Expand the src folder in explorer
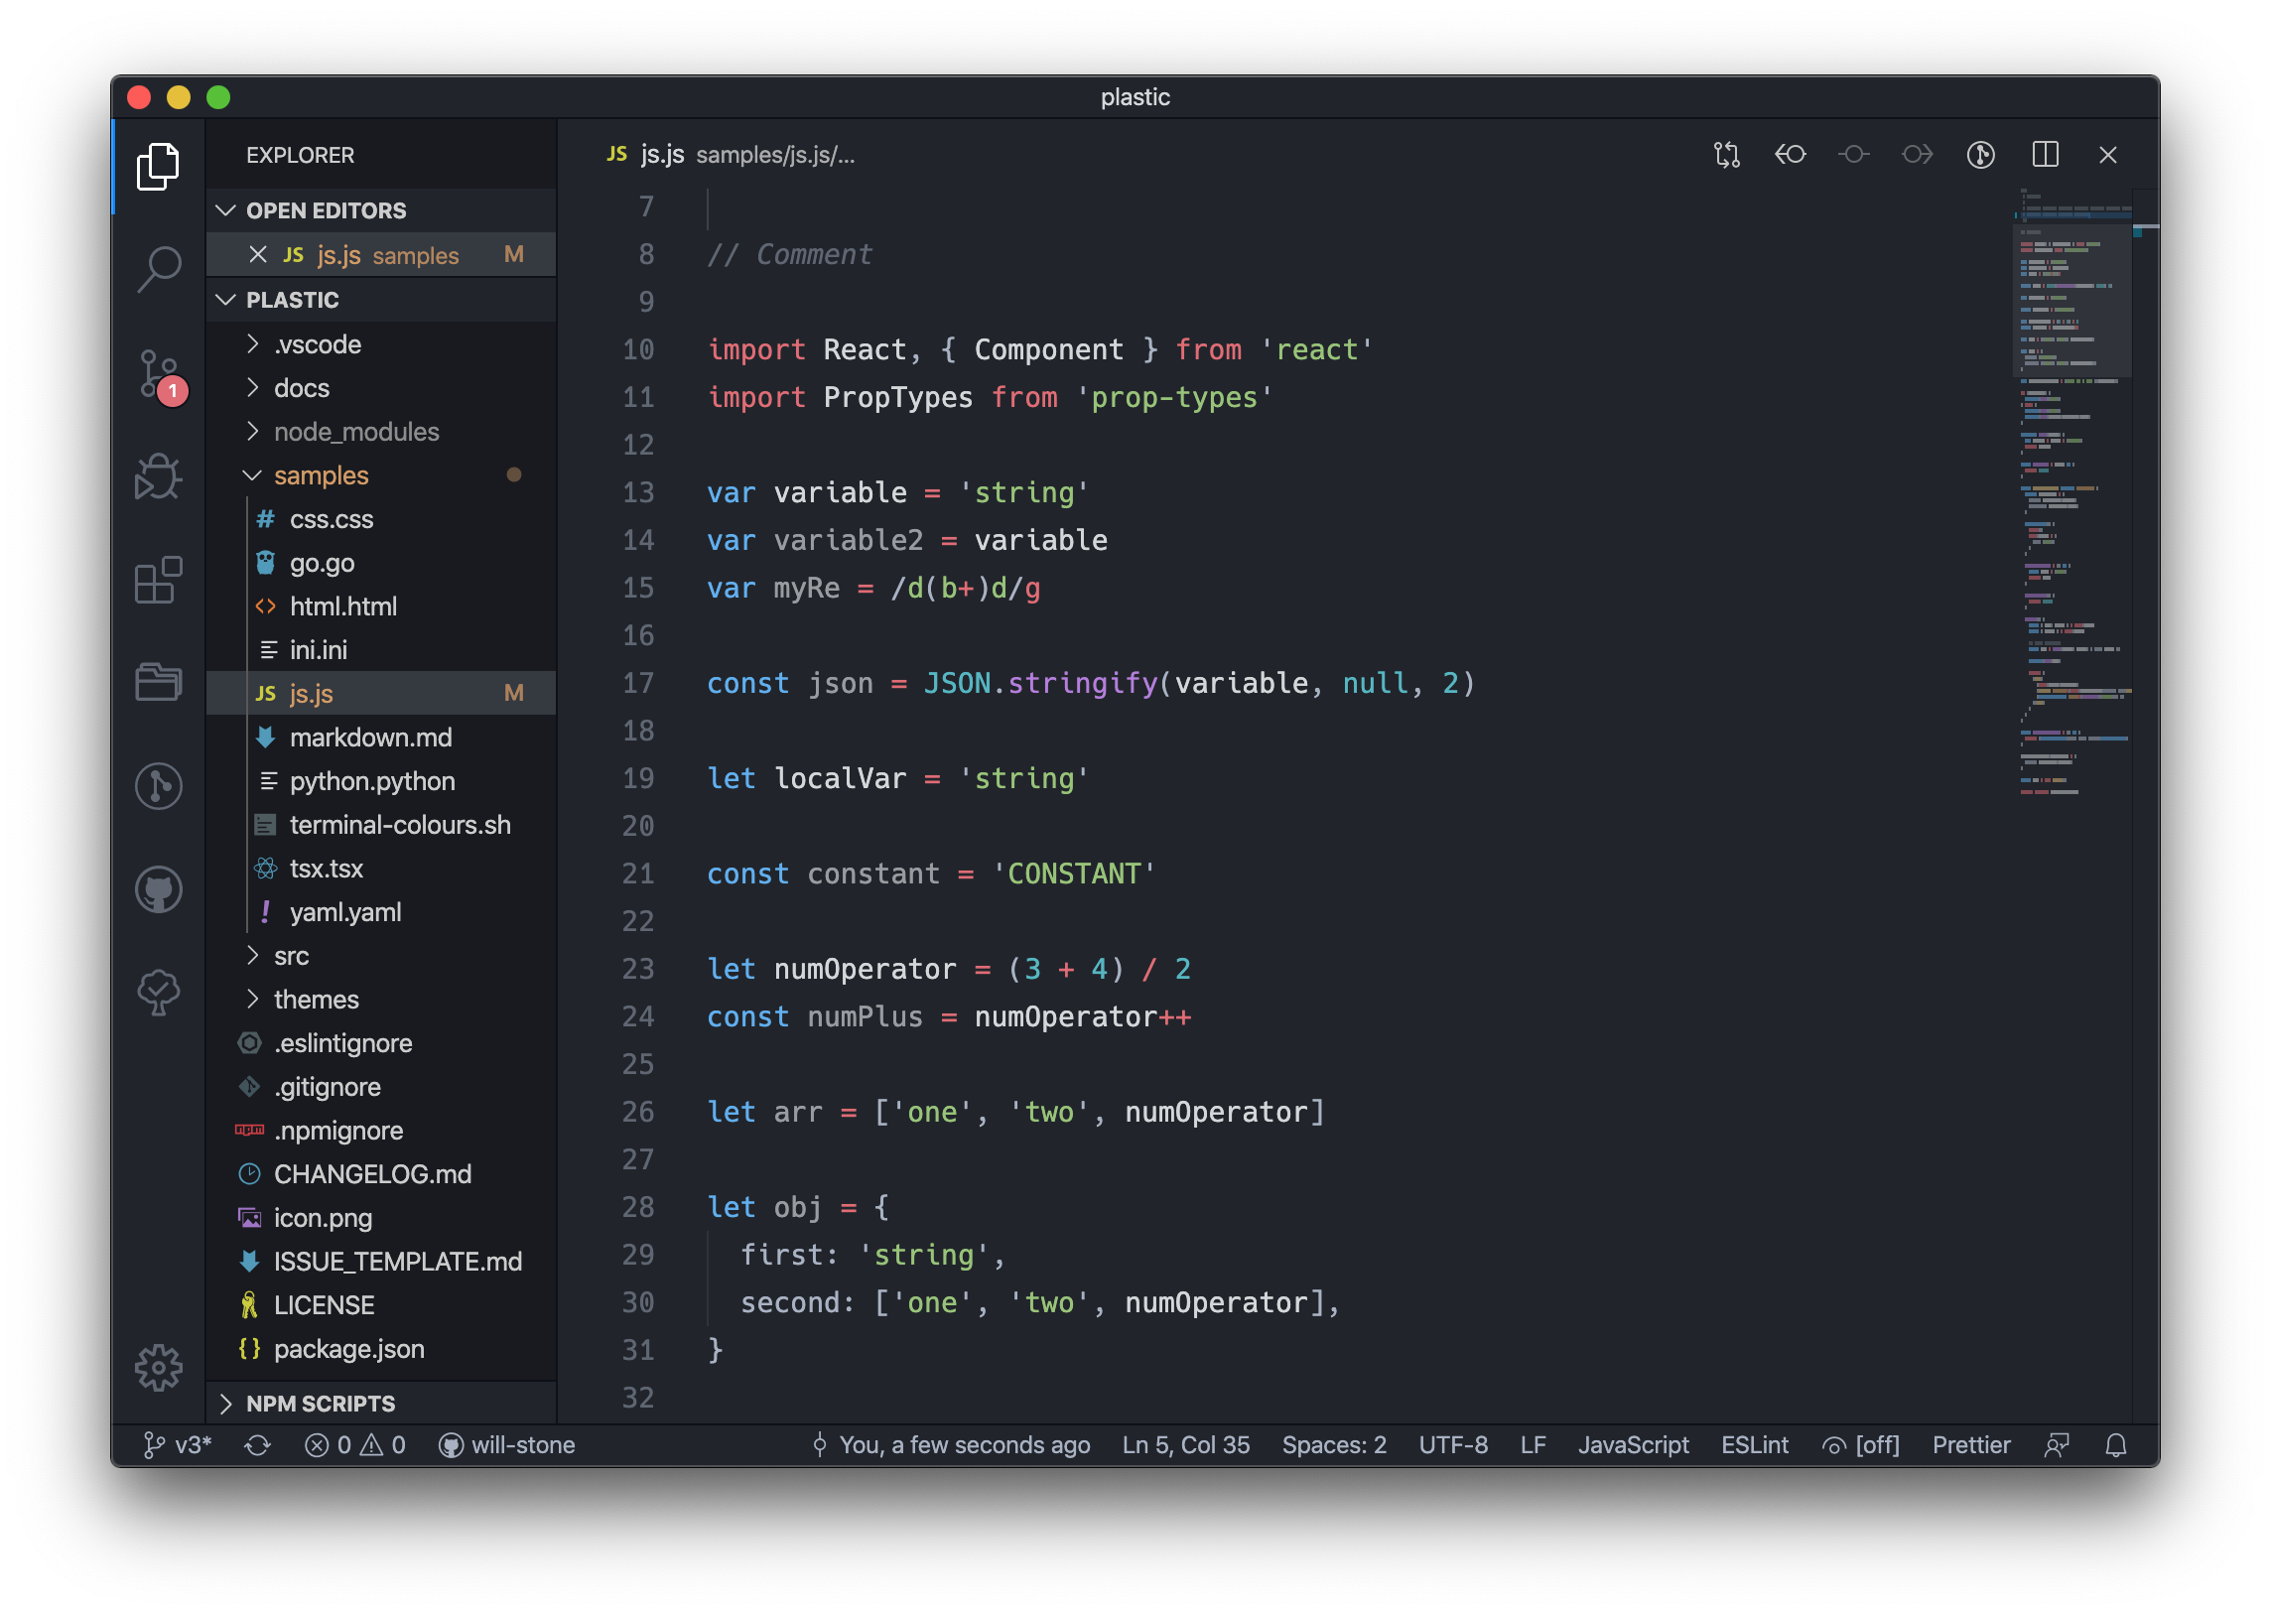 (292, 954)
